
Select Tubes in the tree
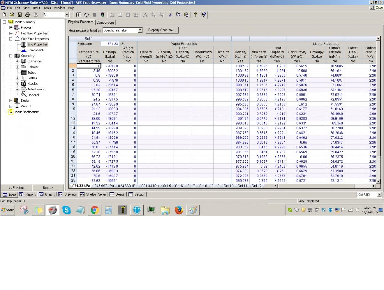(x=32, y=73)
